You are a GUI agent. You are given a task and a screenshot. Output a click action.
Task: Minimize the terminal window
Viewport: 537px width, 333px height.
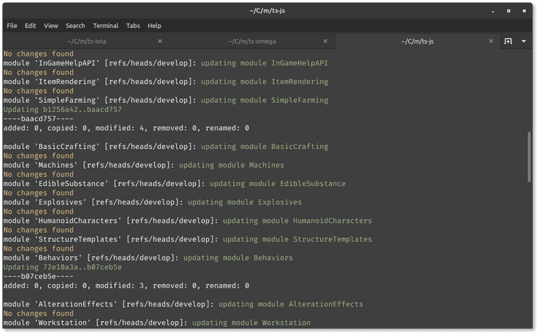click(493, 11)
